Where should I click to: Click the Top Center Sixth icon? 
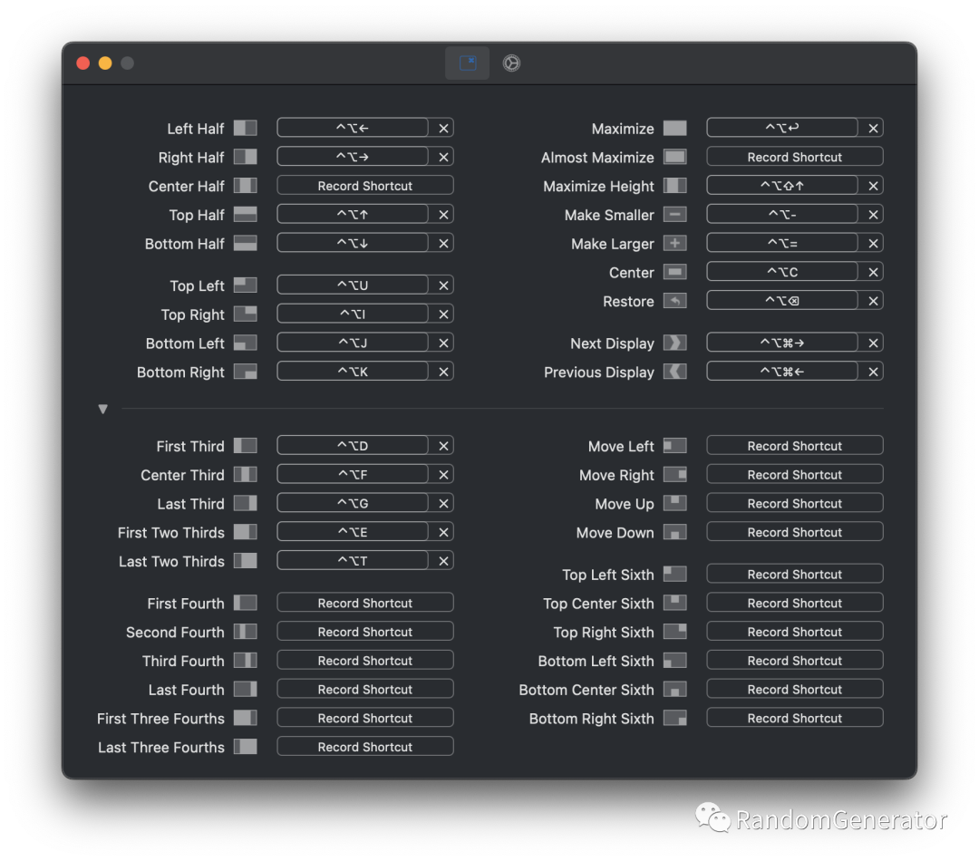pos(675,603)
